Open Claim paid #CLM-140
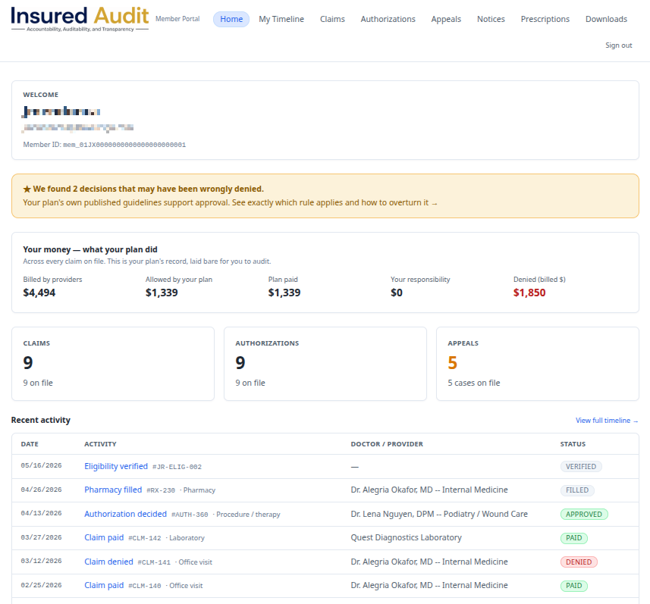The height and width of the screenshot is (604, 650). [x=104, y=585]
